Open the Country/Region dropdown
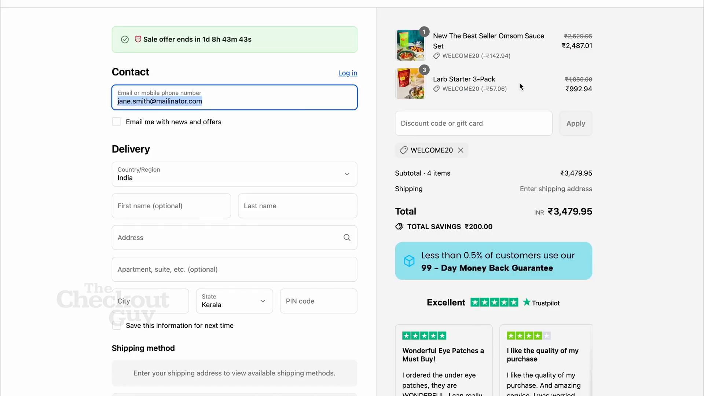 [234, 174]
